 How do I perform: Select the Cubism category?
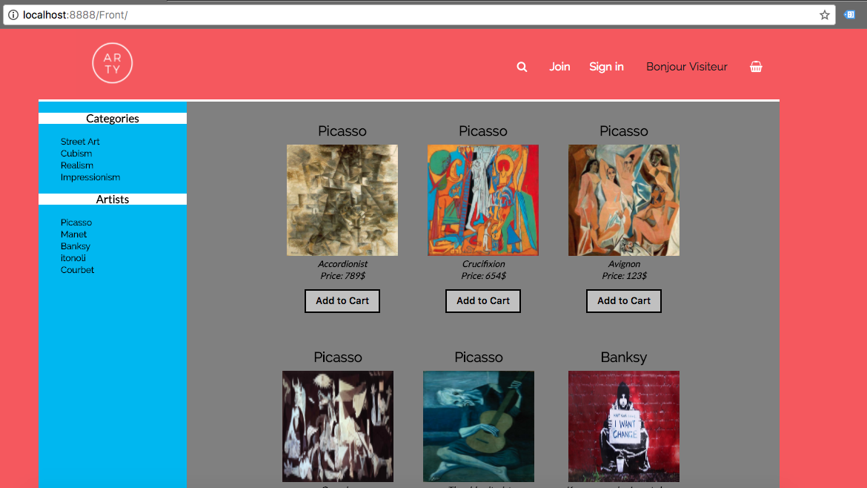[x=76, y=154]
